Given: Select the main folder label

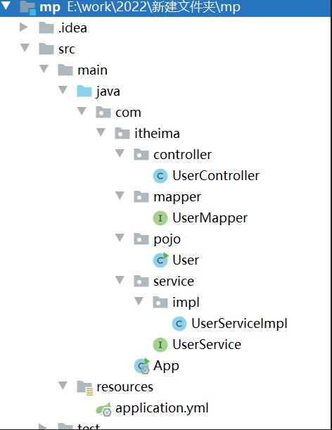Looking at the screenshot, I should click(x=92, y=70).
